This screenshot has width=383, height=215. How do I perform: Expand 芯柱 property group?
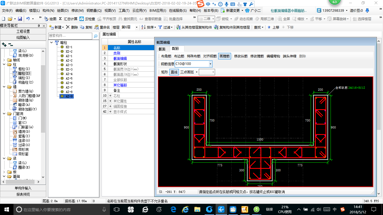(x=110, y=96)
